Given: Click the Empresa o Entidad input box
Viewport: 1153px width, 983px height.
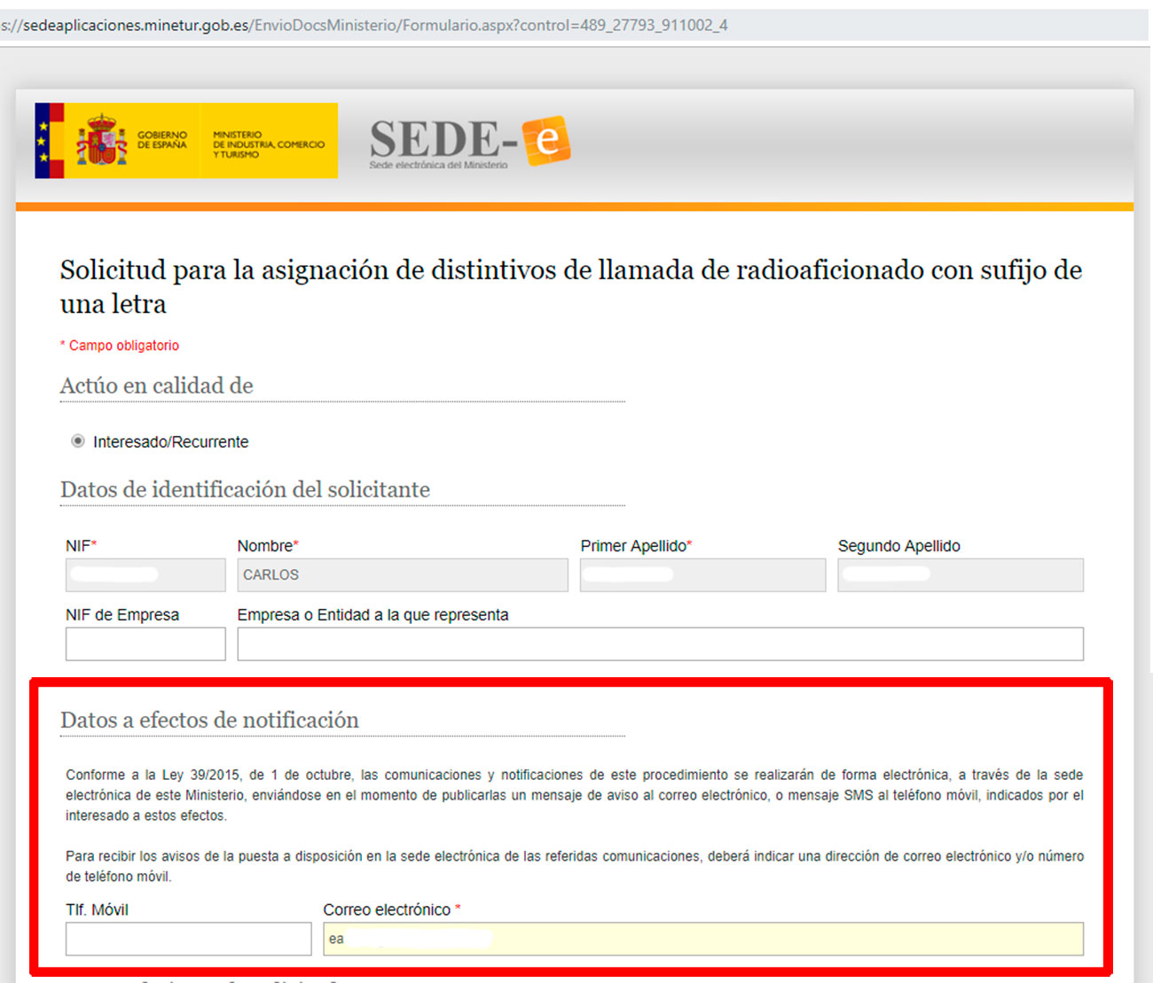Looking at the screenshot, I should pos(660,644).
